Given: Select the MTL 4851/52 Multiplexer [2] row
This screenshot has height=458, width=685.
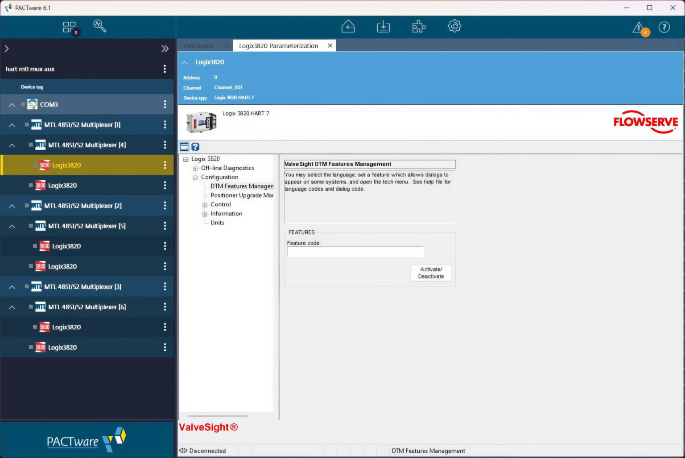Looking at the screenshot, I should pyautogui.click(x=87, y=206).
